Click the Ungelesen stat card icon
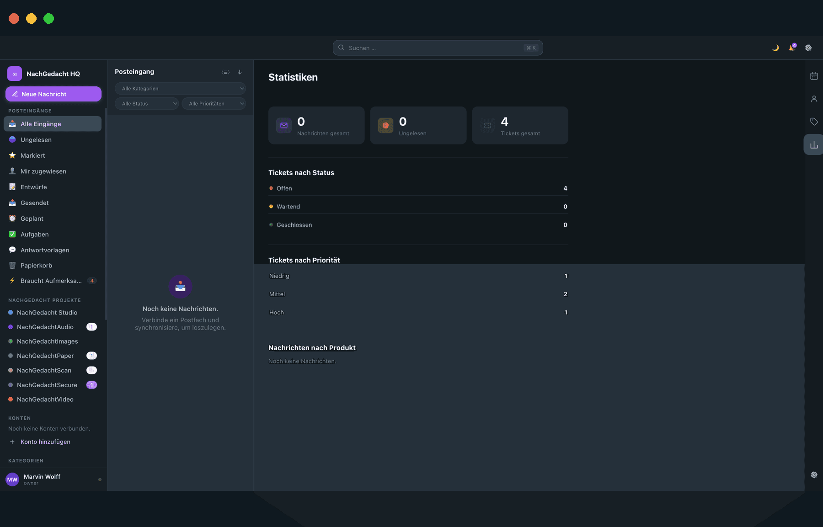The width and height of the screenshot is (823, 527). click(385, 125)
